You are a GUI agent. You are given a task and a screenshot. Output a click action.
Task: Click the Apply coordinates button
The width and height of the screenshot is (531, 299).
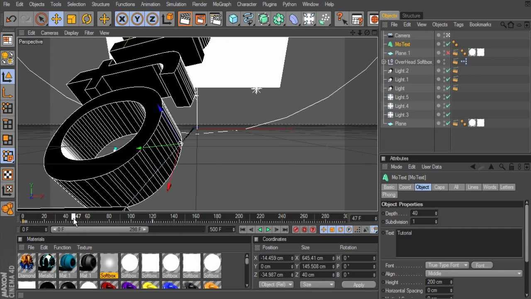coord(359,284)
